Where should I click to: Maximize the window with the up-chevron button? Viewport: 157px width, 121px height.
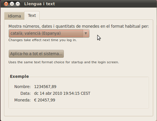click(x=18, y=4)
